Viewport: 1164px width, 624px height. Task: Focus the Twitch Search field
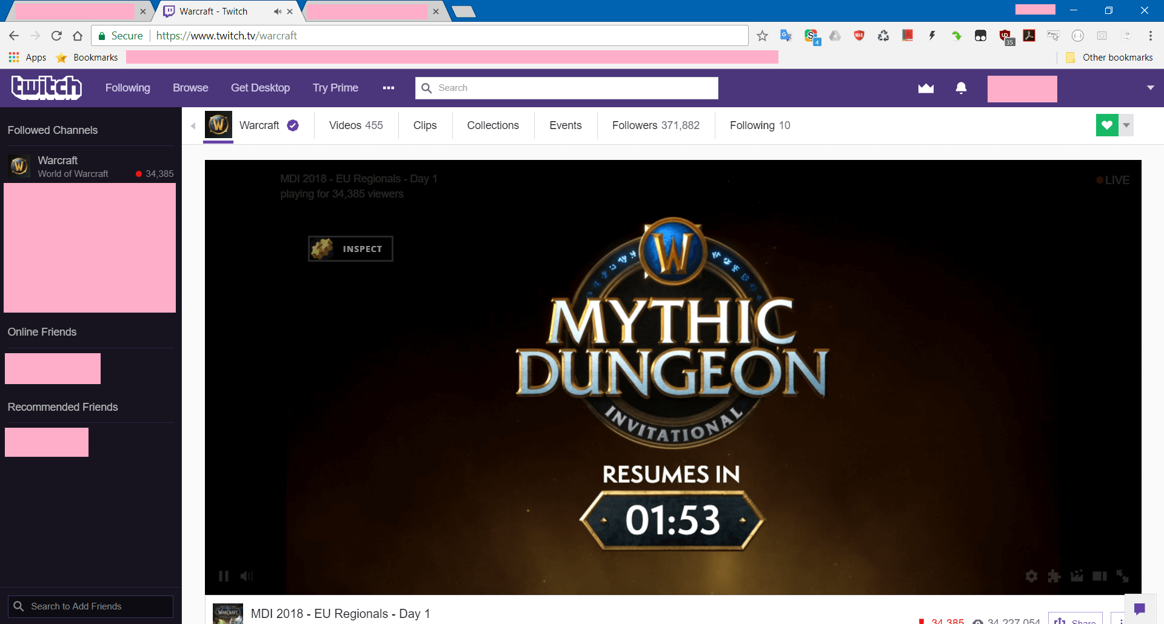[567, 88]
